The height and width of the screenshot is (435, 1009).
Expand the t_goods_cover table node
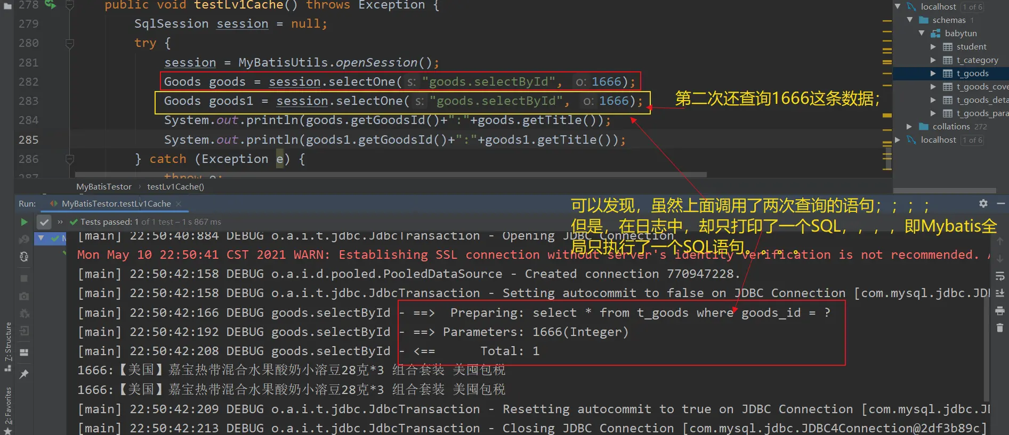tap(933, 87)
